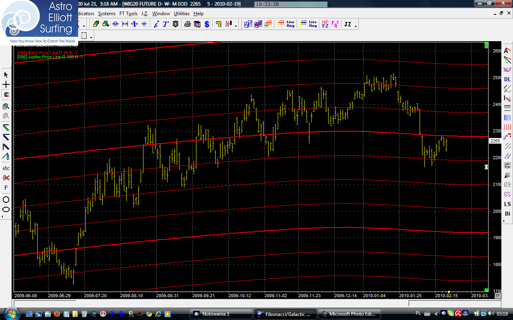Open the FT Tools menu
This screenshot has height=320, width=513.
click(128, 14)
